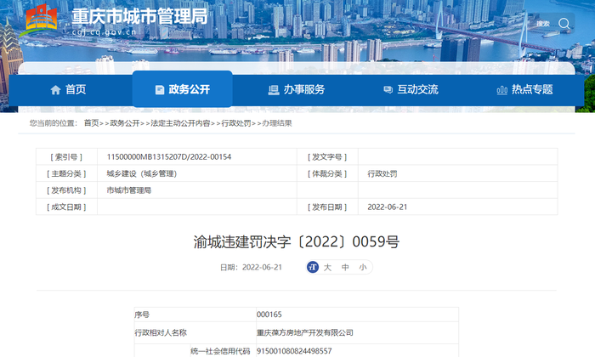
Task: Click the 重庆市城市管理局 site title
Action: [x=139, y=16]
